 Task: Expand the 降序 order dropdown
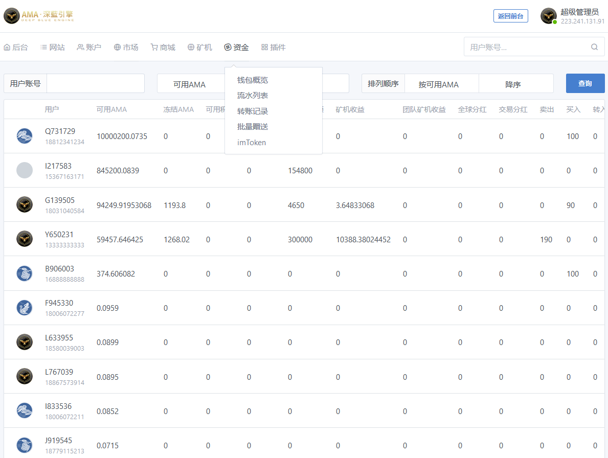coord(516,84)
